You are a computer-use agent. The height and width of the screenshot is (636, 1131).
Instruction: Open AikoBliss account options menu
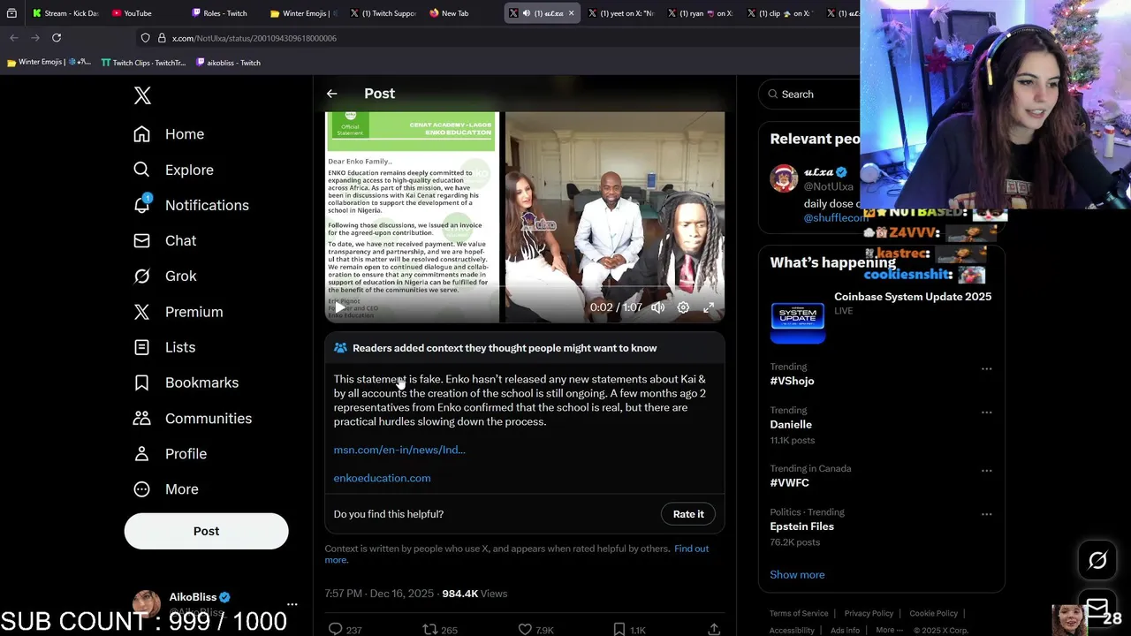[292, 604]
